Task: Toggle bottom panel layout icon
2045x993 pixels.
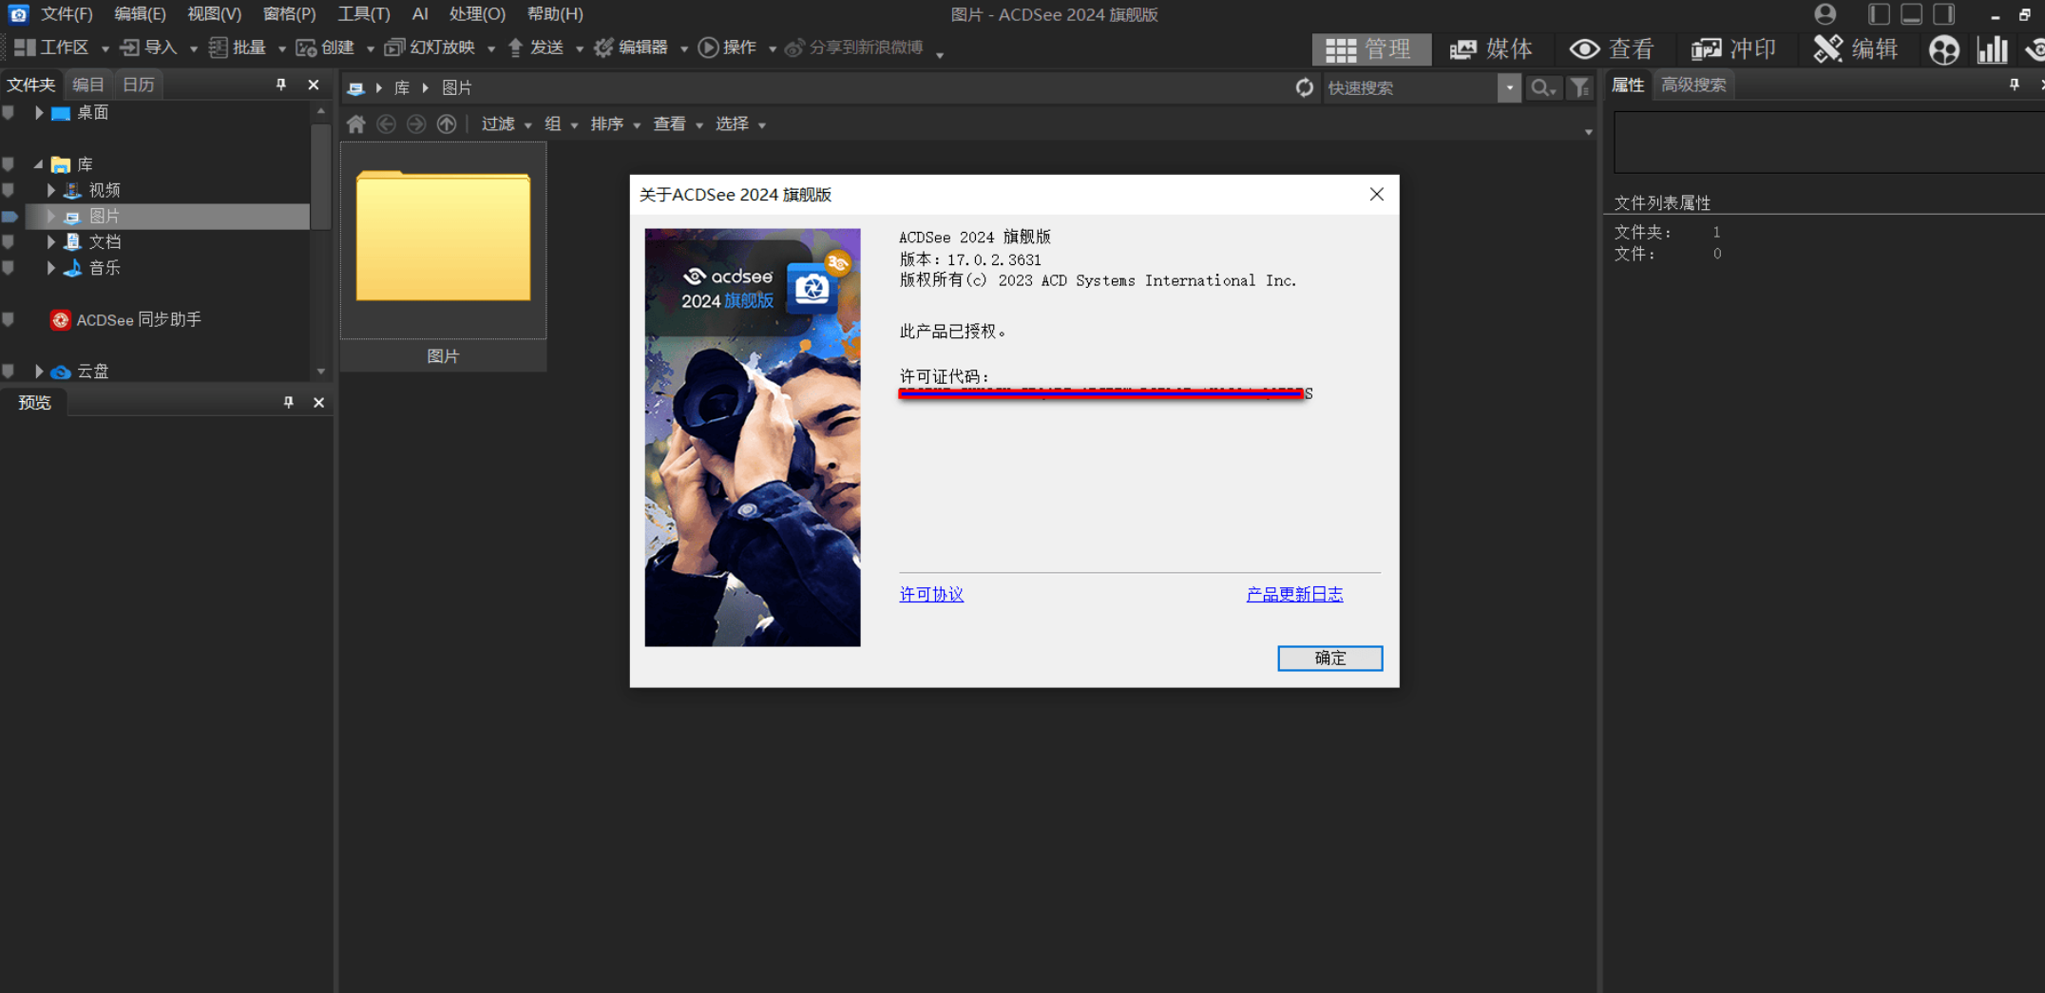Action: point(1912,14)
